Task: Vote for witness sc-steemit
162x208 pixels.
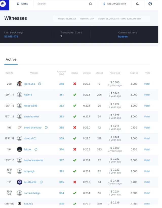Action: pyautogui.click(x=147, y=182)
